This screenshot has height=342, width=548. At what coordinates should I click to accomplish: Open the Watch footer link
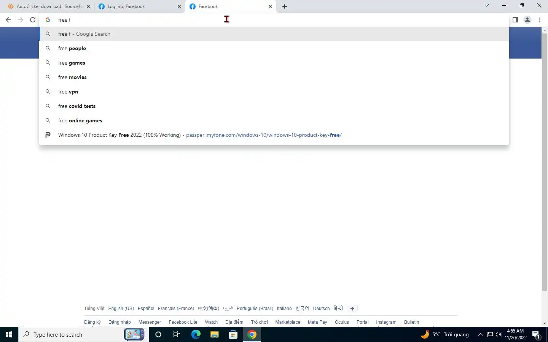pos(211,322)
